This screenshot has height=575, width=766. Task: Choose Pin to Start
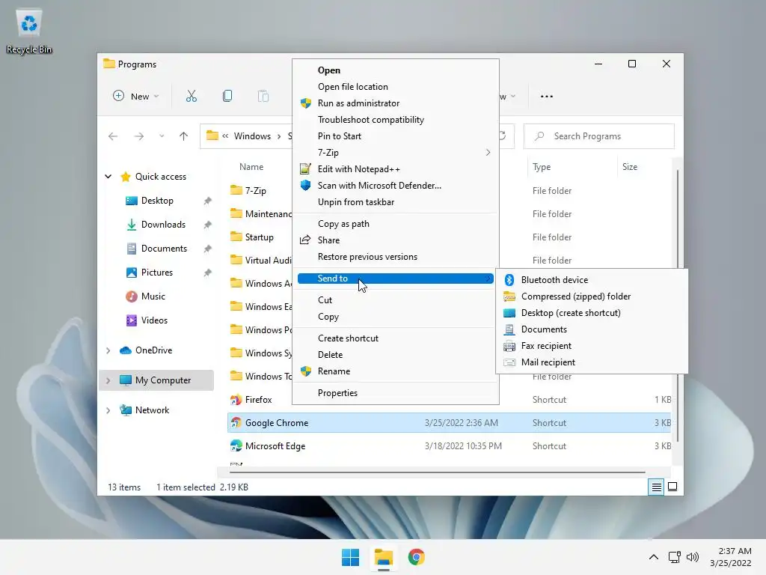coord(395,136)
